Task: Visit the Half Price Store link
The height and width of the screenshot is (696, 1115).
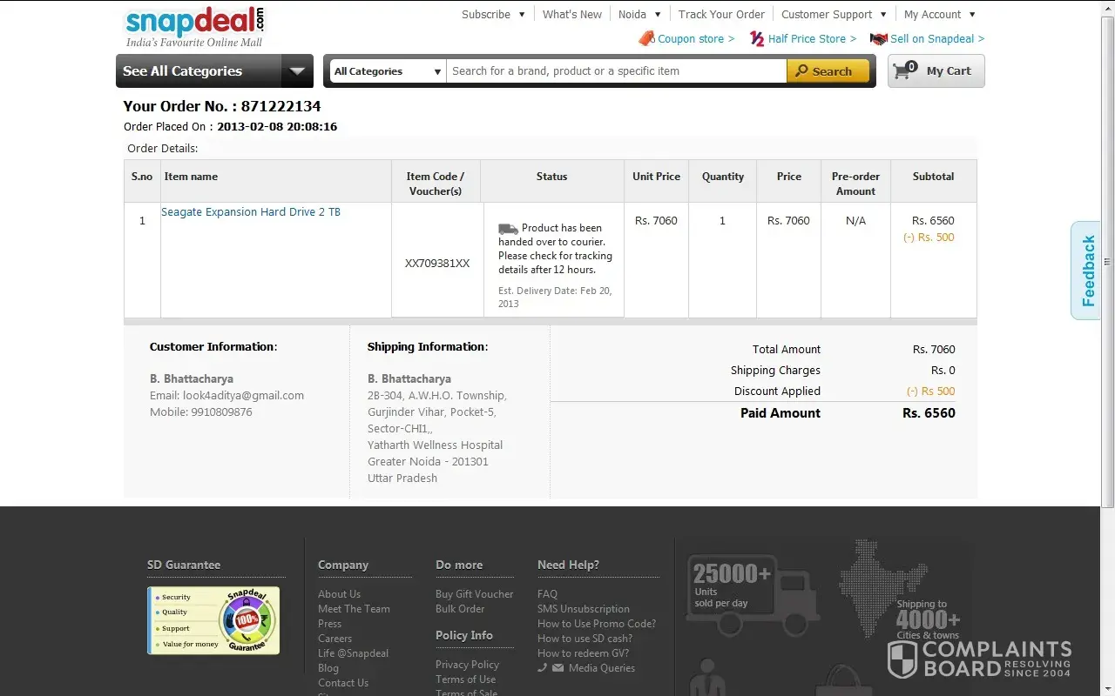Action: (x=812, y=38)
